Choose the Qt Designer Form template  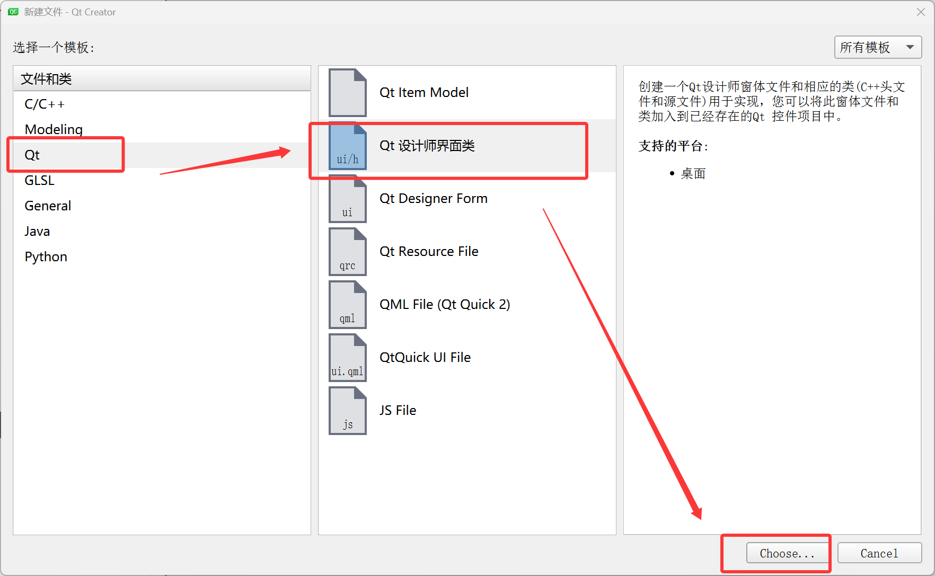click(467, 199)
